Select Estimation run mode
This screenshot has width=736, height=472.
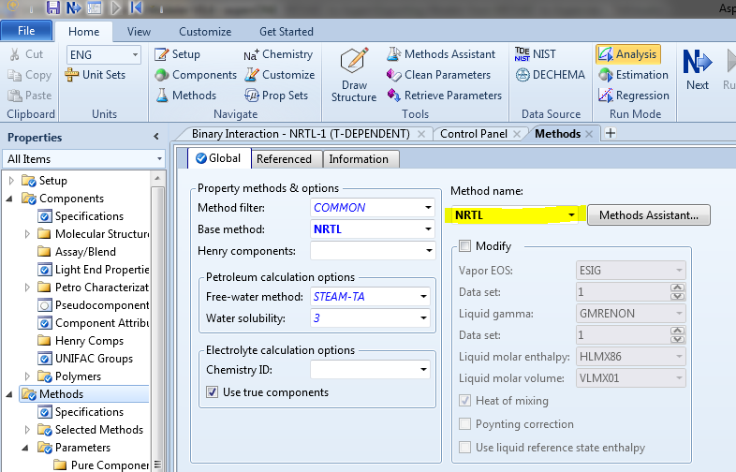click(x=633, y=75)
